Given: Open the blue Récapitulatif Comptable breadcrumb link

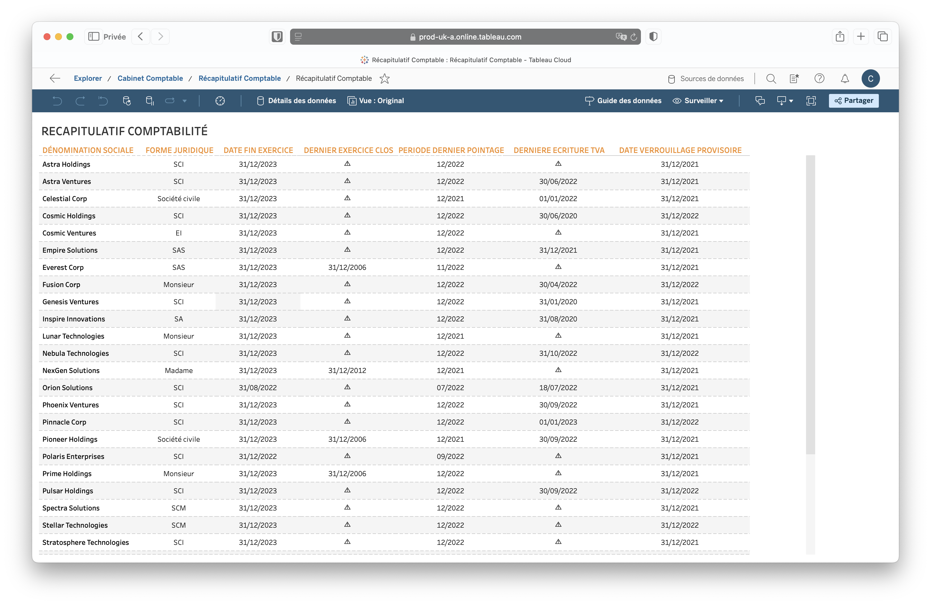Looking at the screenshot, I should [x=239, y=78].
